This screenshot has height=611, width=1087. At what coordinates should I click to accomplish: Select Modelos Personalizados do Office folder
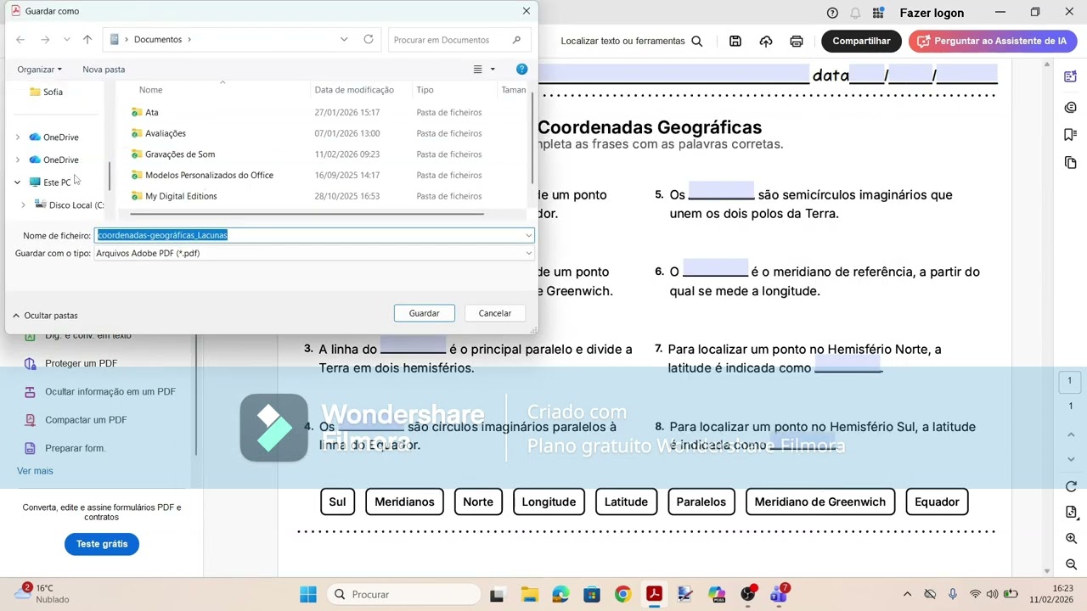tap(209, 175)
